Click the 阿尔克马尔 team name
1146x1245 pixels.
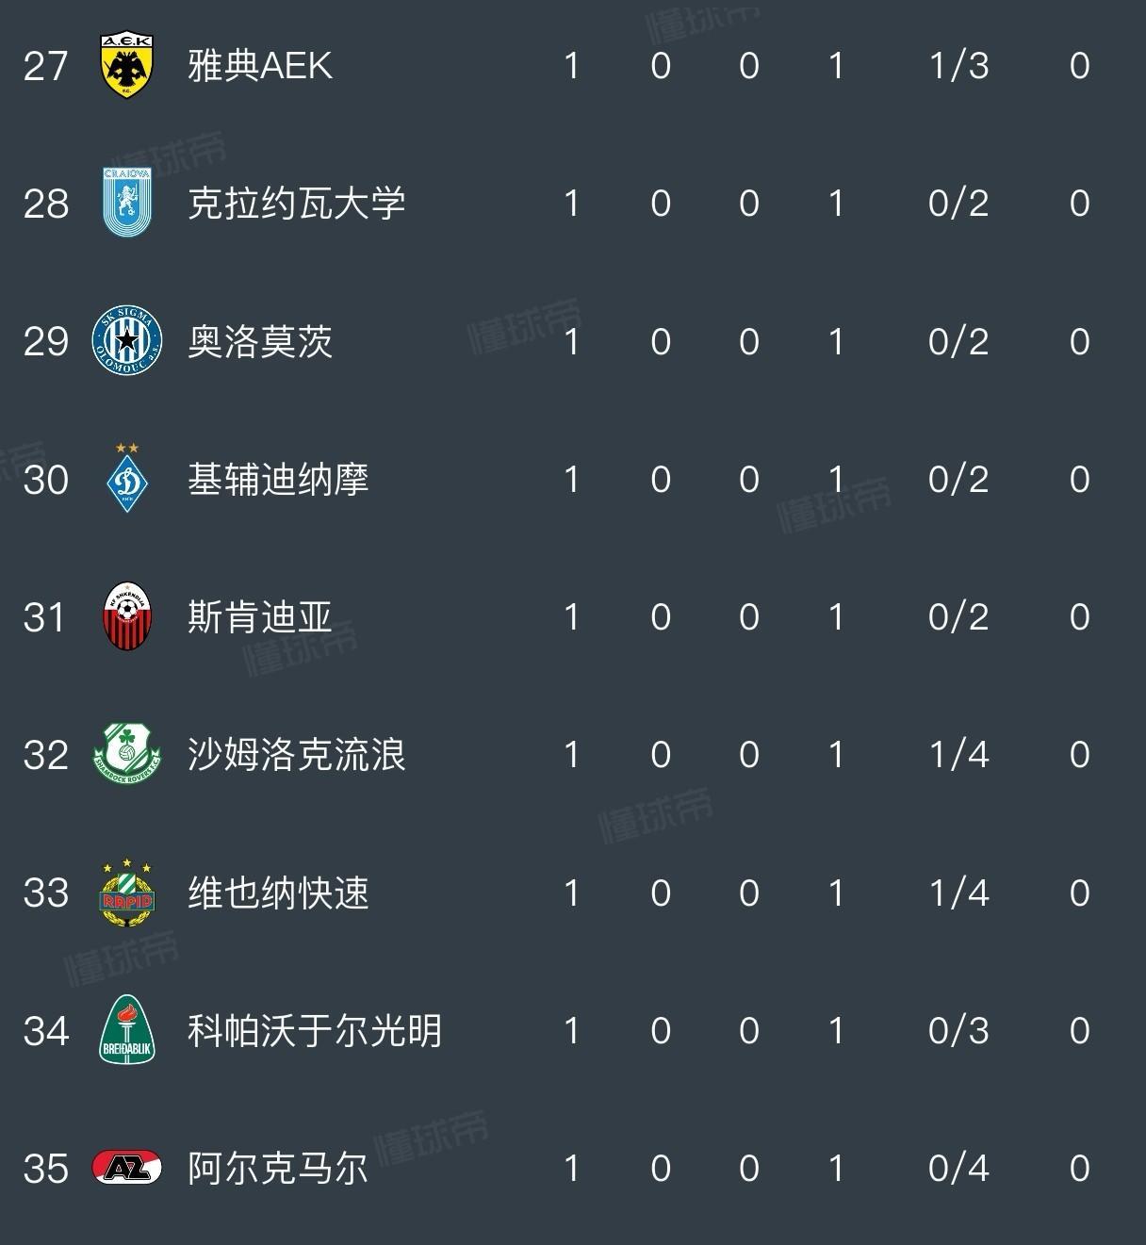278,1169
